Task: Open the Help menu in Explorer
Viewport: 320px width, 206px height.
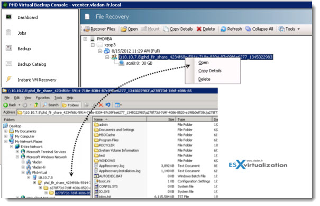Action: coord(70,98)
